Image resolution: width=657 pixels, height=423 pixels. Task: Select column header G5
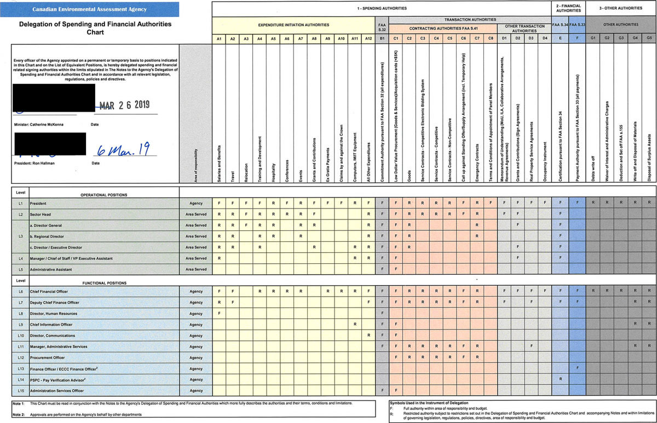click(x=649, y=38)
